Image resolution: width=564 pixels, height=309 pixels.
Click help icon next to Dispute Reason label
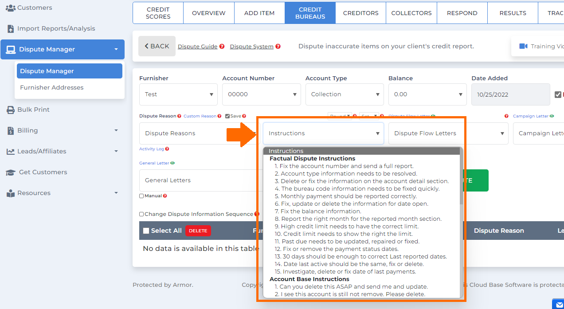(x=179, y=116)
